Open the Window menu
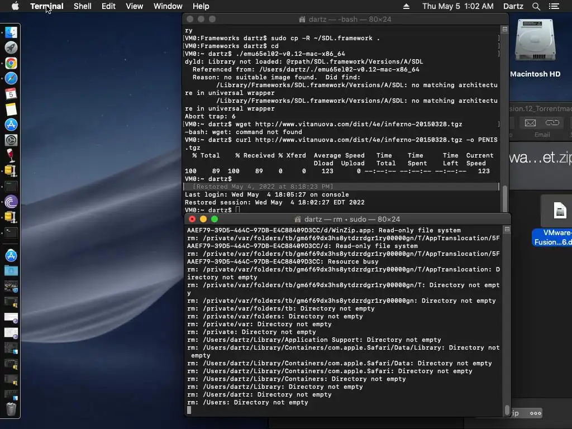 pos(168,6)
